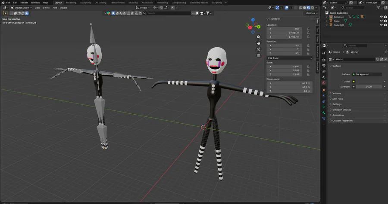Open the Output properties tab icon

324,66
